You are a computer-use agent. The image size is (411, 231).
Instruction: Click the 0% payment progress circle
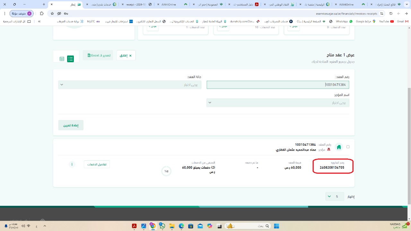[x=166, y=171]
